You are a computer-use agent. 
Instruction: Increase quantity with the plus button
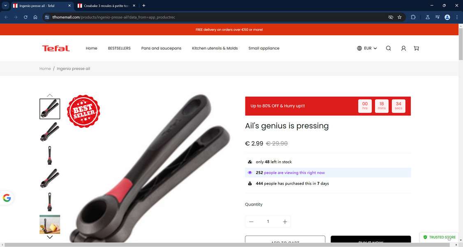tap(285, 222)
